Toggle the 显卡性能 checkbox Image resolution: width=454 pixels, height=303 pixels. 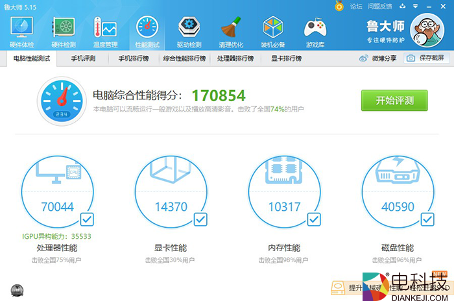click(x=200, y=219)
